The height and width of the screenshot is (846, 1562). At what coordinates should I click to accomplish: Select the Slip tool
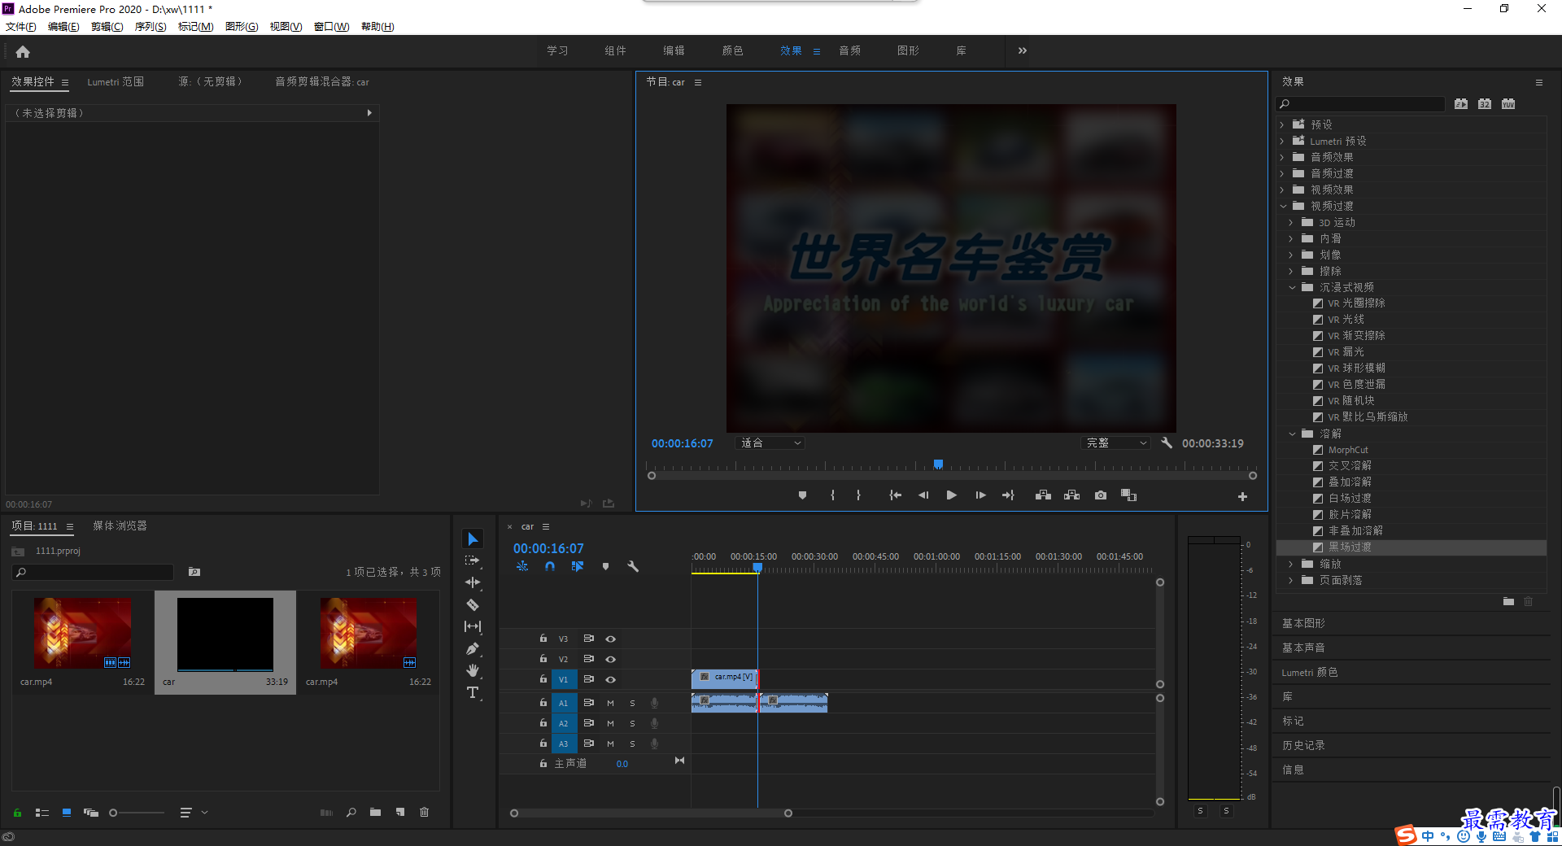point(473,626)
